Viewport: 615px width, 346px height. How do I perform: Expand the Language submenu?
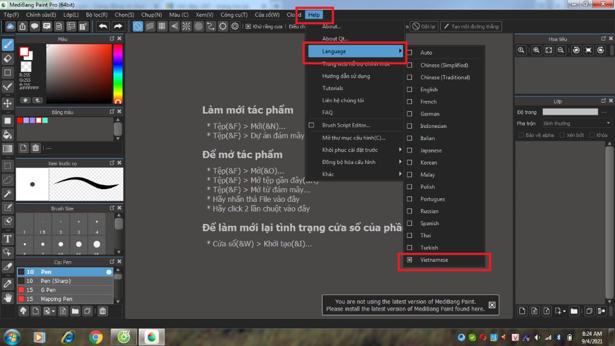point(356,52)
